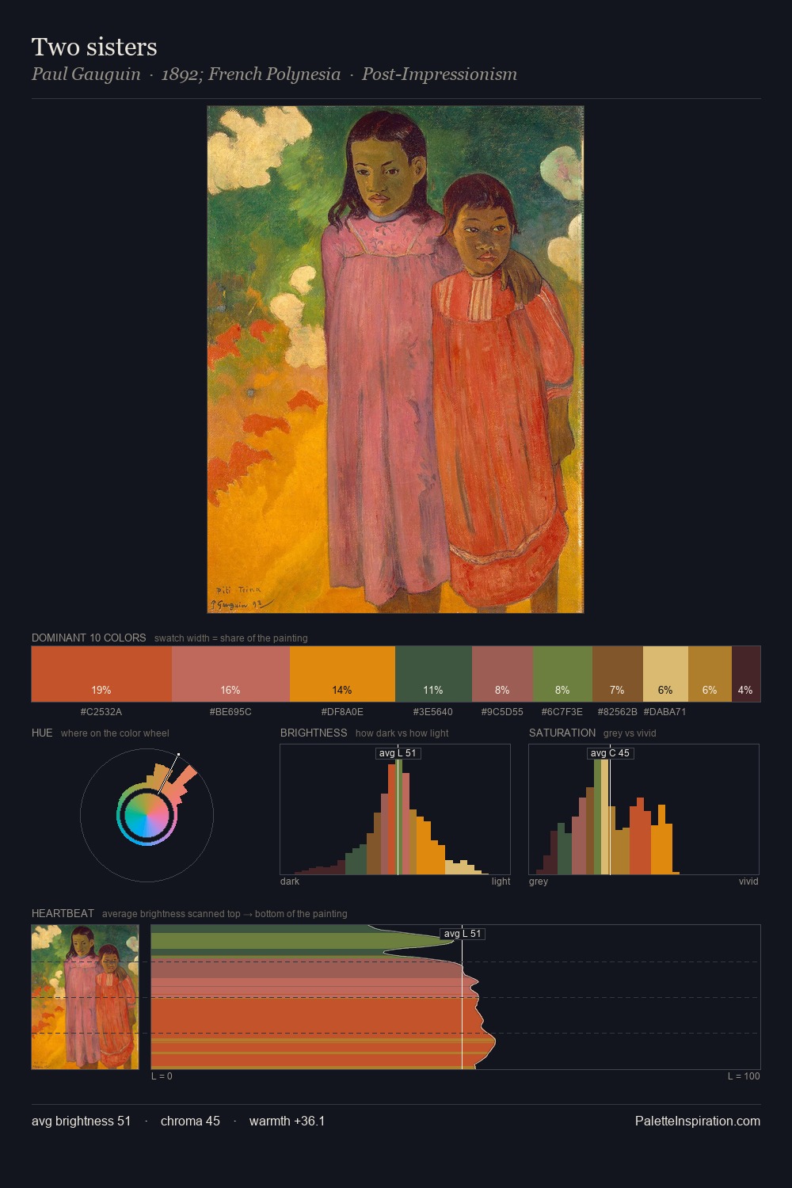Image resolution: width=792 pixels, height=1188 pixels.
Task: Click the 'dark' brightness axis label
Action: (x=290, y=881)
